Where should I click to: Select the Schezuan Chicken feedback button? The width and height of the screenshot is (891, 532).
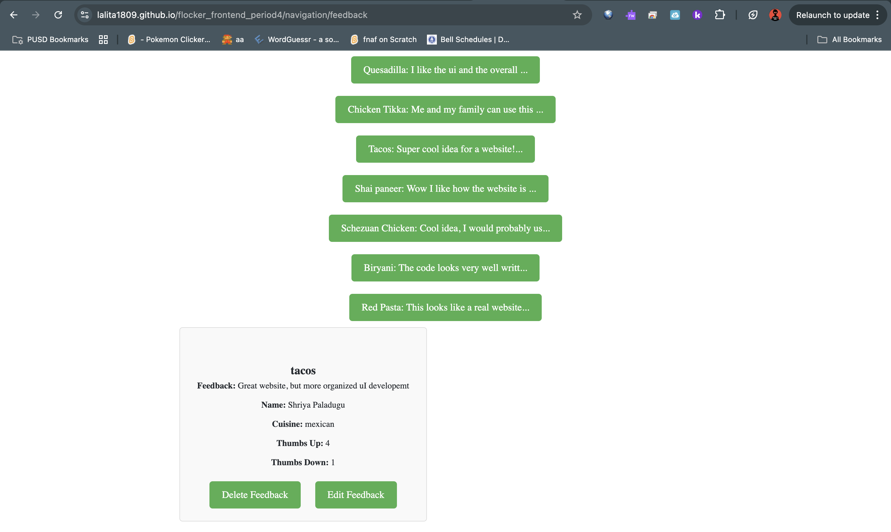(445, 228)
